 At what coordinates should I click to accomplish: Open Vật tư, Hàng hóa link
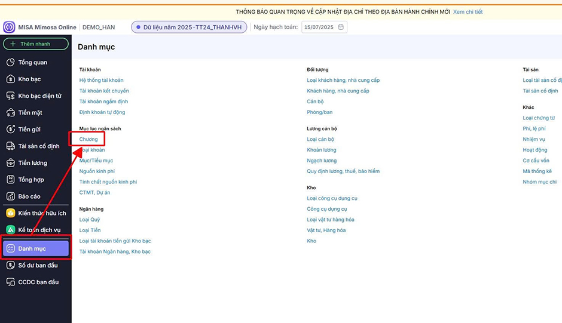[326, 230]
